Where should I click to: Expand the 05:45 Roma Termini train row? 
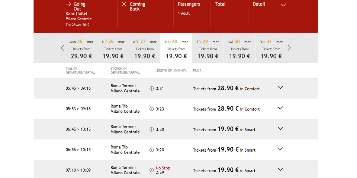[x=280, y=88]
